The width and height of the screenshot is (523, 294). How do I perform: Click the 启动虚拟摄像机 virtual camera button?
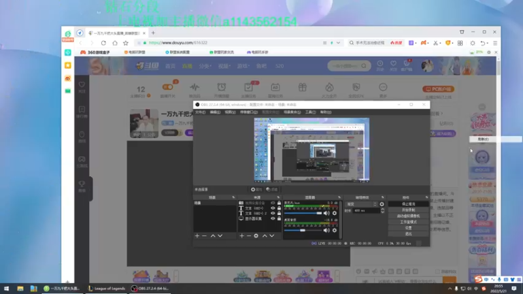click(408, 216)
